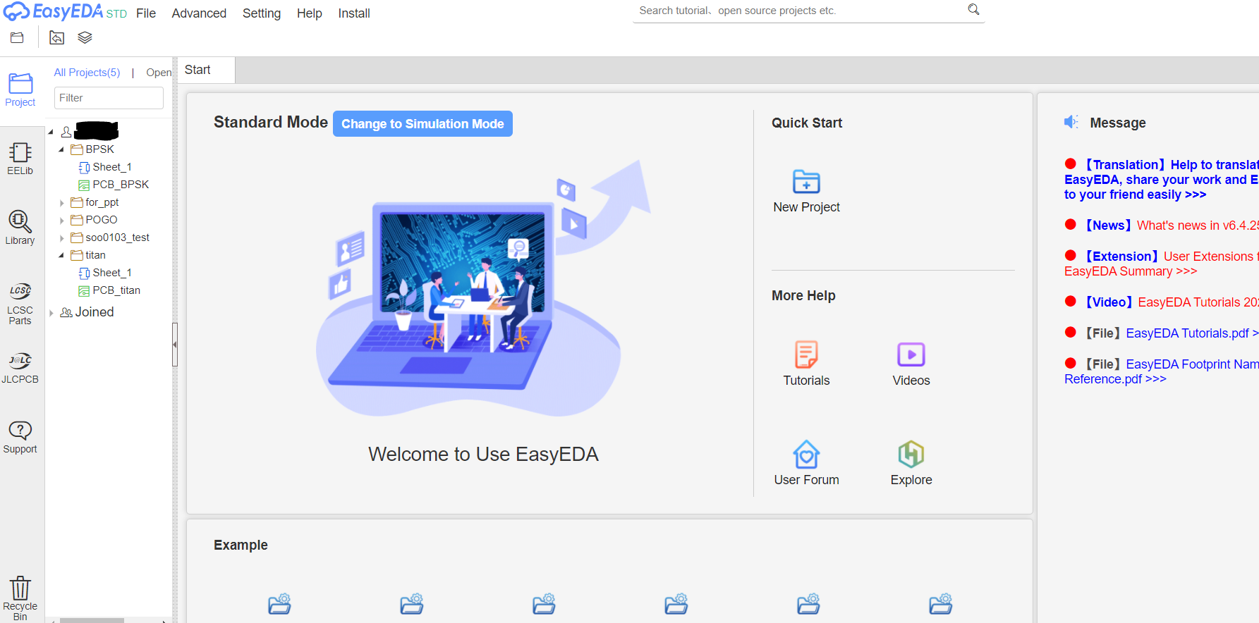Expand the POGO project folder
This screenshot has height=623, width=1259.
point(61,221)
